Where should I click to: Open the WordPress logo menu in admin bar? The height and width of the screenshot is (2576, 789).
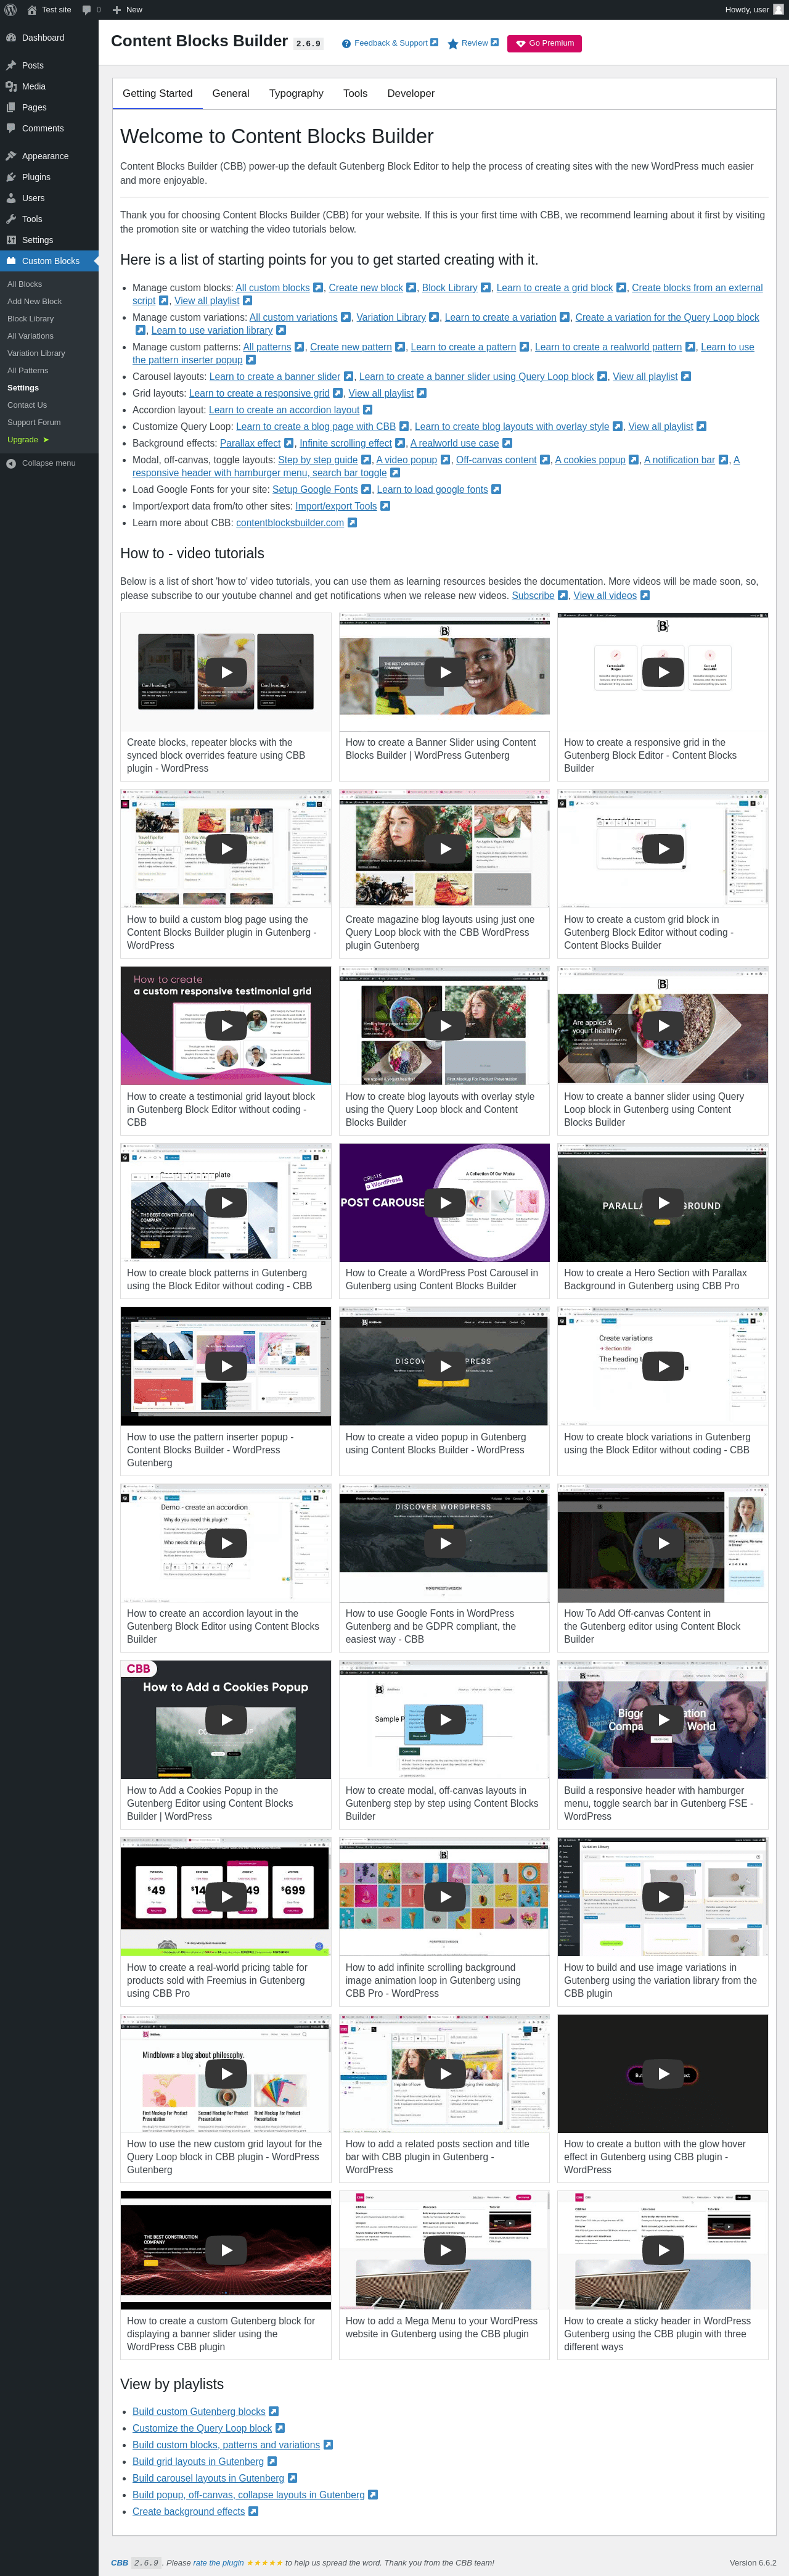(10, 9)
